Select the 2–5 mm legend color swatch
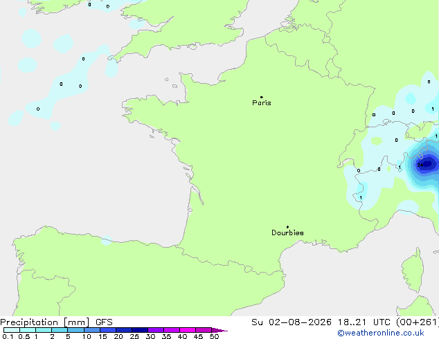 click(60, 330)
